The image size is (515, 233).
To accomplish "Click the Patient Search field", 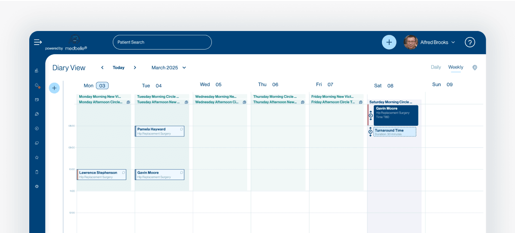I will [x=162, y=42].
